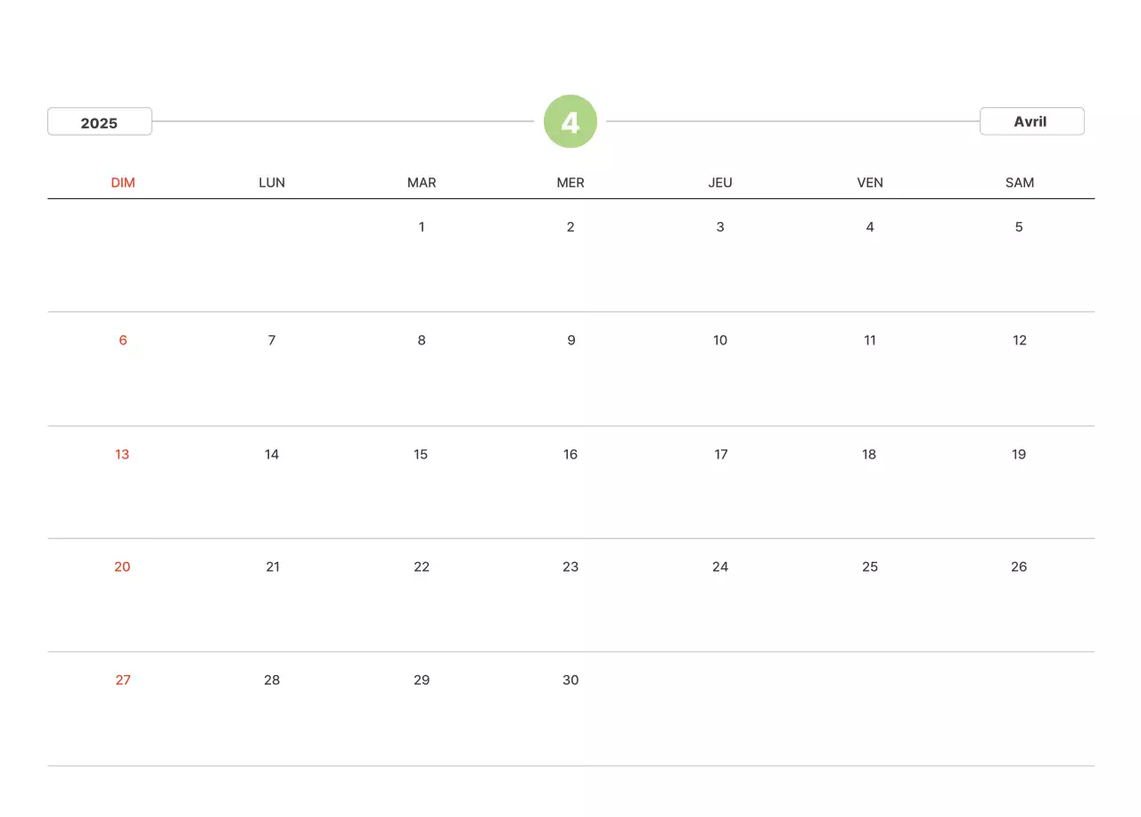
Task: Select the SAM column header
Action: 1019,183
